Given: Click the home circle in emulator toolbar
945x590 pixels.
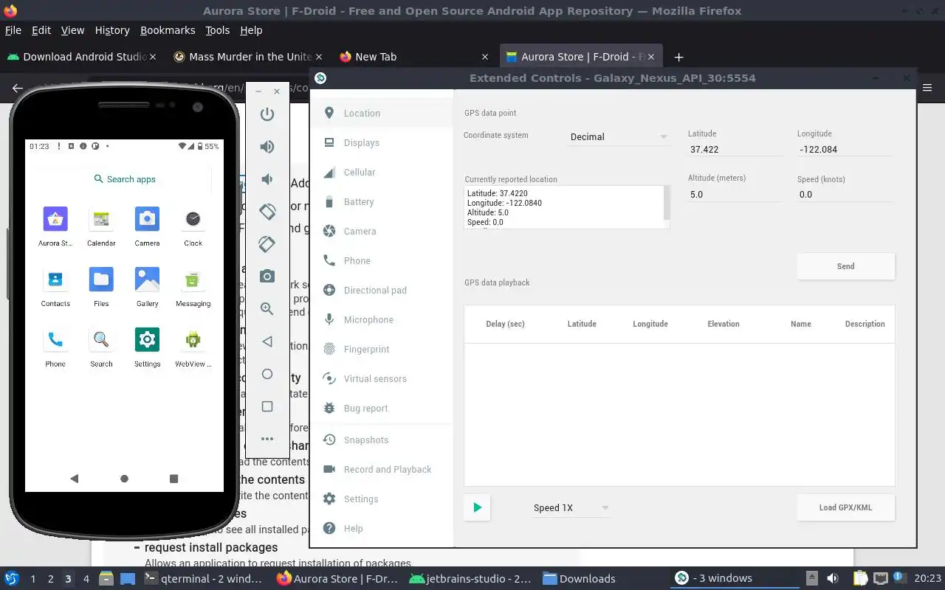Looking at the screenshot, I should [267, 374].
